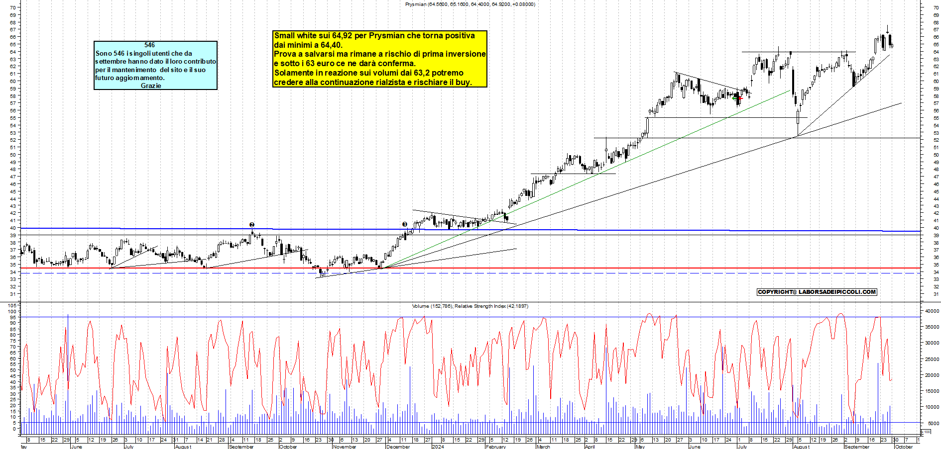Click the 'credere alla continuazione rialzista' line
The height and width of the screenshot is (449, 941).
[373, 83]
